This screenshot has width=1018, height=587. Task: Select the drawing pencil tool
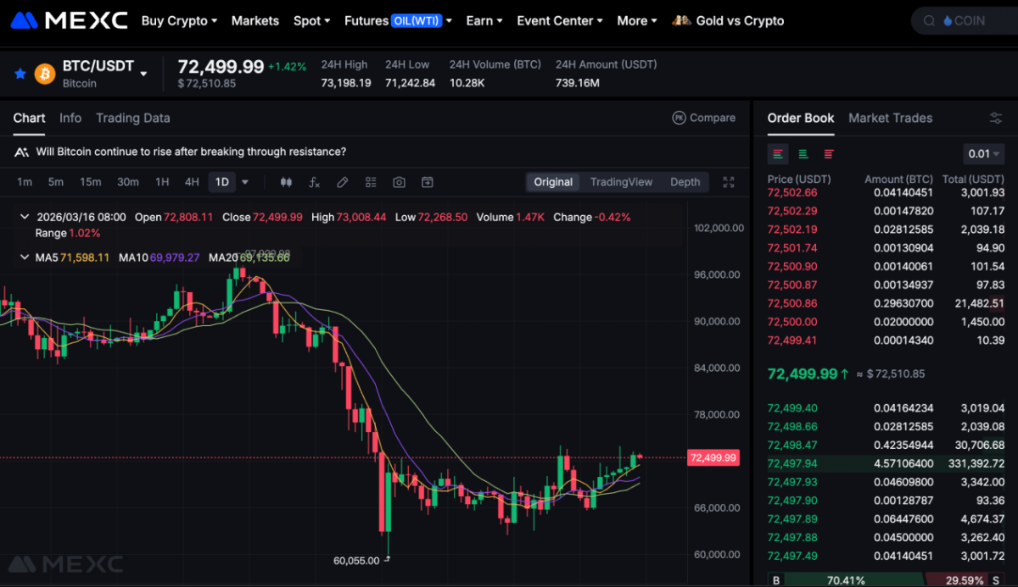[342, 182]
